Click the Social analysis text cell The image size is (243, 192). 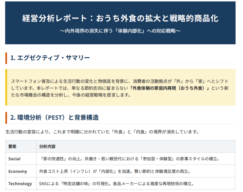tap(136, 159)
